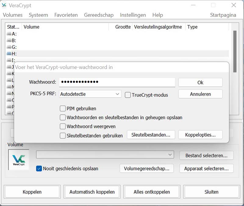The image size is (244, 206).
Task: Enable Wachtwoorden en sleutelbestanden in geheugen opslaan
Action: point(63,117)
